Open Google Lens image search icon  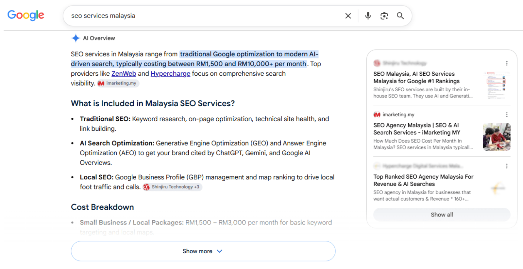[384, 16]
